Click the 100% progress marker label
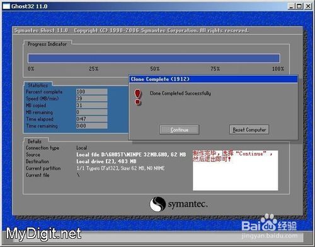 278,69
